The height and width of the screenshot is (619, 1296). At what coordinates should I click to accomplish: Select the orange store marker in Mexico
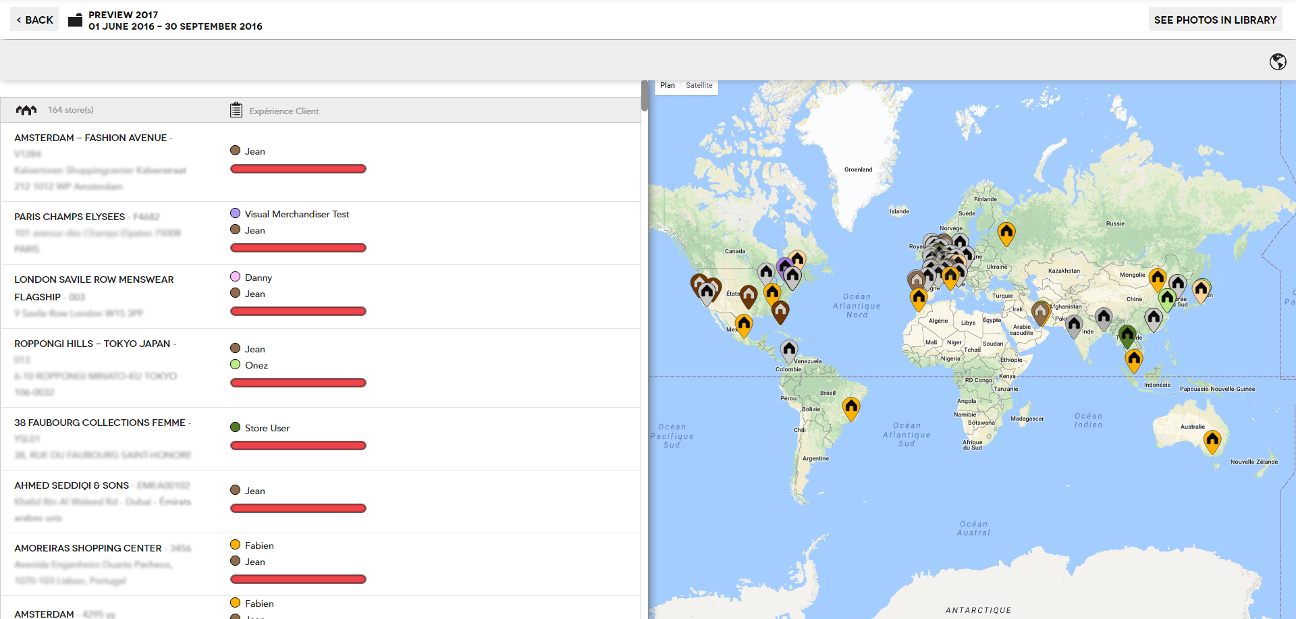tap(744, 325)
